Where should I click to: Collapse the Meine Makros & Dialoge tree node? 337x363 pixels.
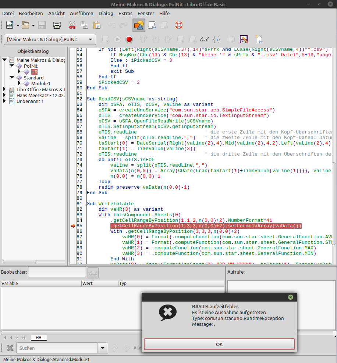[x=4, y=60]
